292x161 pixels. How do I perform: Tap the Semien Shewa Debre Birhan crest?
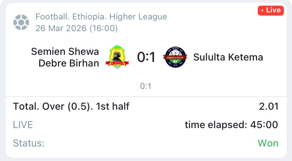click(118, 57)
